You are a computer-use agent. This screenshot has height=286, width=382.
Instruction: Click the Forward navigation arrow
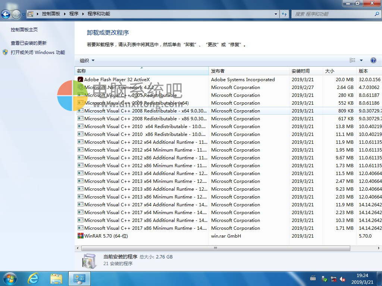[x=16, y=15]
